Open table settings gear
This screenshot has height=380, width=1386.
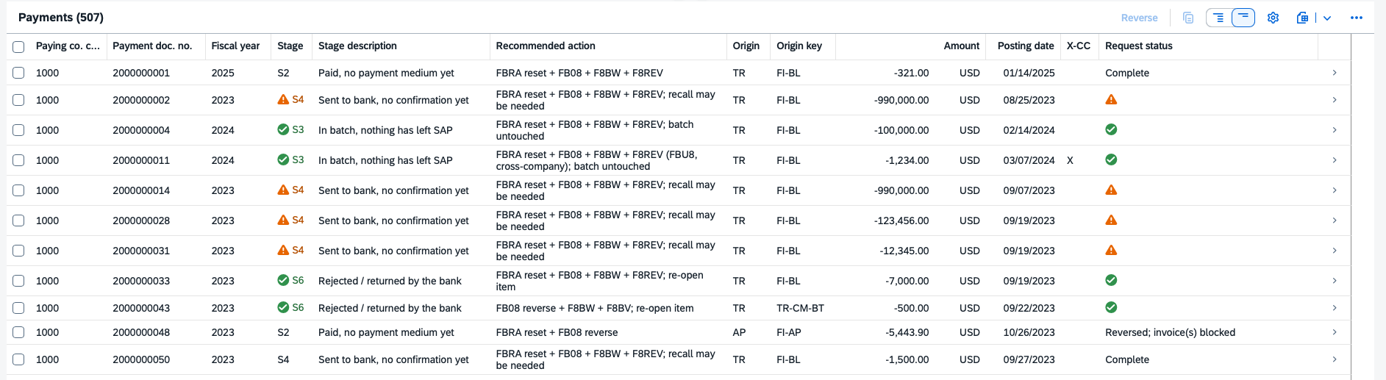1274,18
